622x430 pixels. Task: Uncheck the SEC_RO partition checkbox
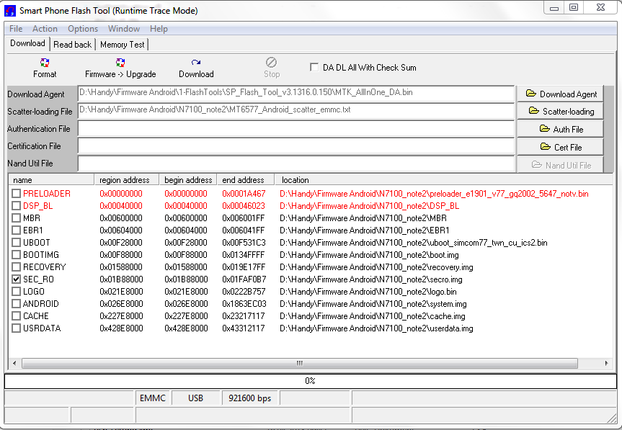click(17, 279)
